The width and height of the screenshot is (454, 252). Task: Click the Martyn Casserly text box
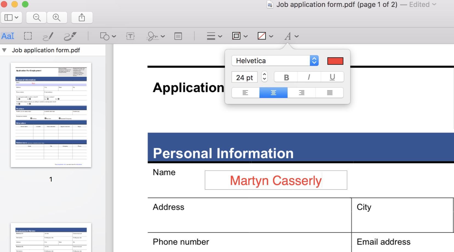click(x=276, y=180)
